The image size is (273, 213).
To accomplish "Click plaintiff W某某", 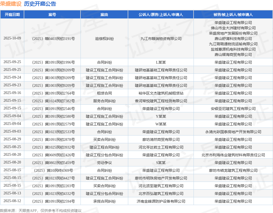I will coord(161,124).
